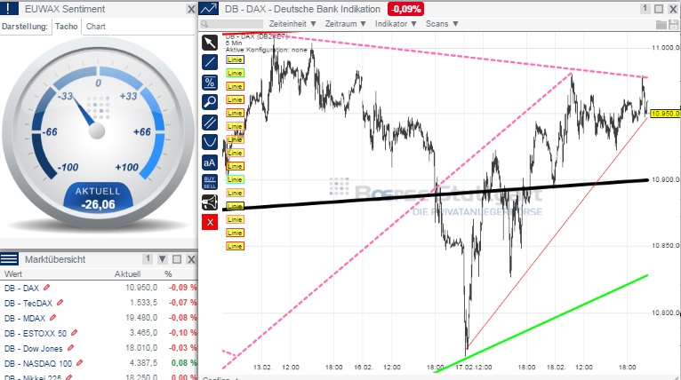Click the chart-line icon of DAX panel
Viewport: 681px width, 380px height.
(208, 9)
